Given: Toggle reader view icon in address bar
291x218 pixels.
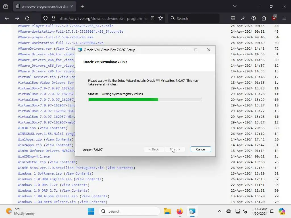Looking at the screenshot, I should (x=153, y=18).
